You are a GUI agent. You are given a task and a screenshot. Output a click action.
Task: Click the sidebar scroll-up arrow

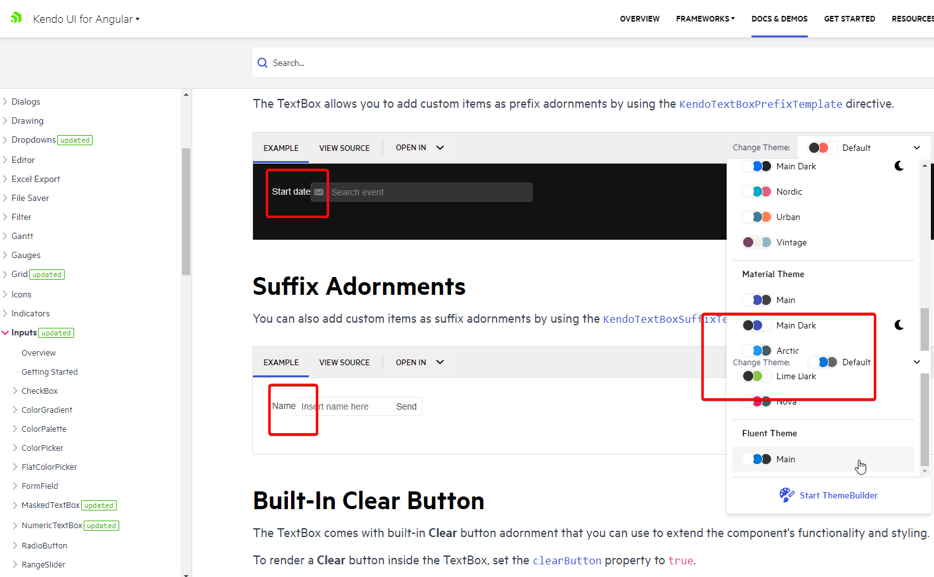click(x=186, y=94)
